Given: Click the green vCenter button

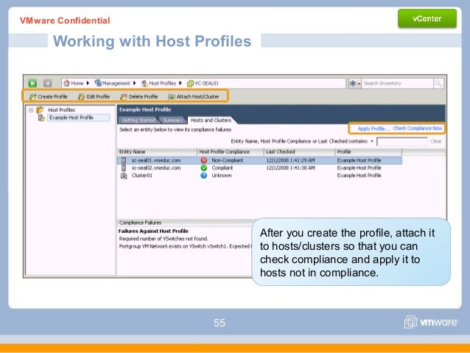Looking at the screenshot, I should [x=427, y=18].
